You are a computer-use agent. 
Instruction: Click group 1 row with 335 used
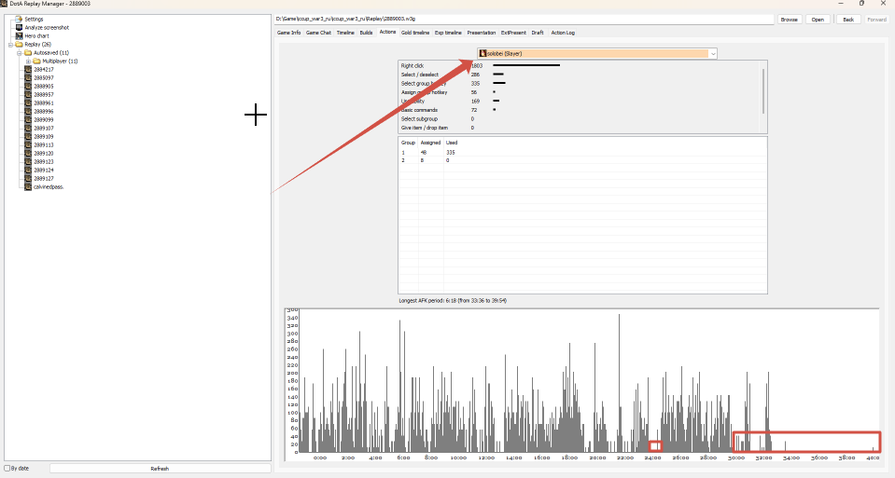click(582, 153)
